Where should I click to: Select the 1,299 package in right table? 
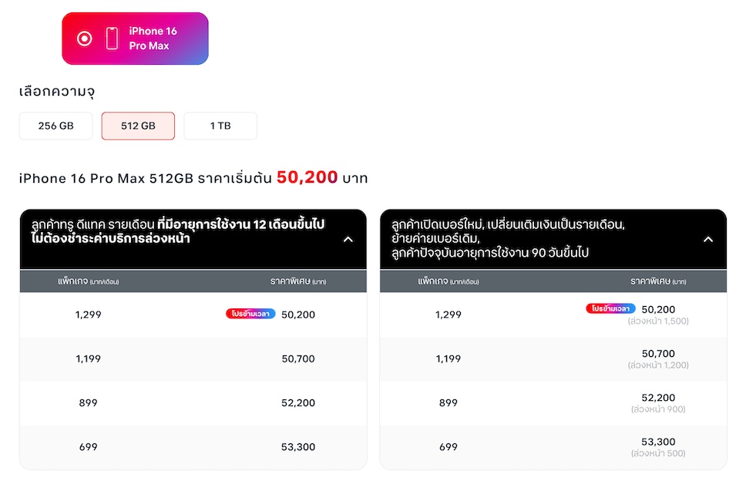[x=449, y=315]
